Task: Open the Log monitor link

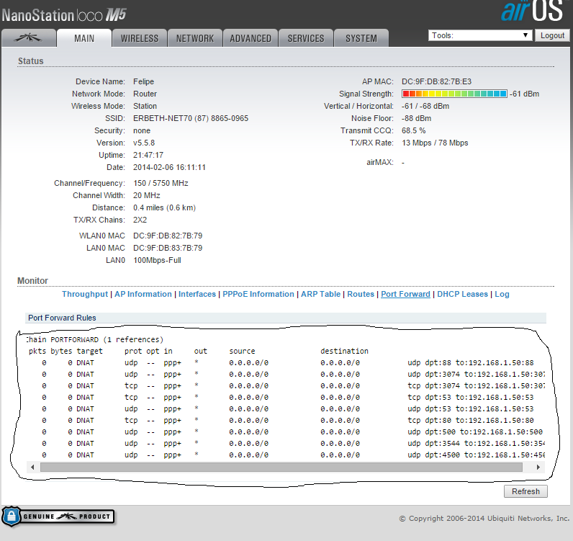Action: [x=502, y=294]
